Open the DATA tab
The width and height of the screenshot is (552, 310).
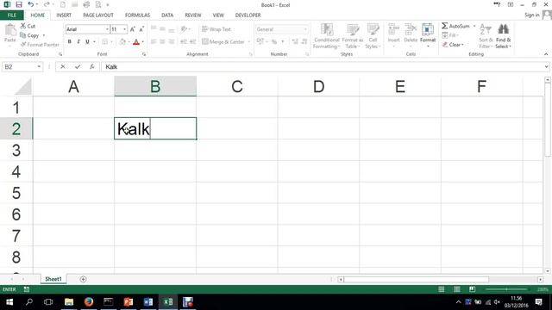[x=167, y=15]
